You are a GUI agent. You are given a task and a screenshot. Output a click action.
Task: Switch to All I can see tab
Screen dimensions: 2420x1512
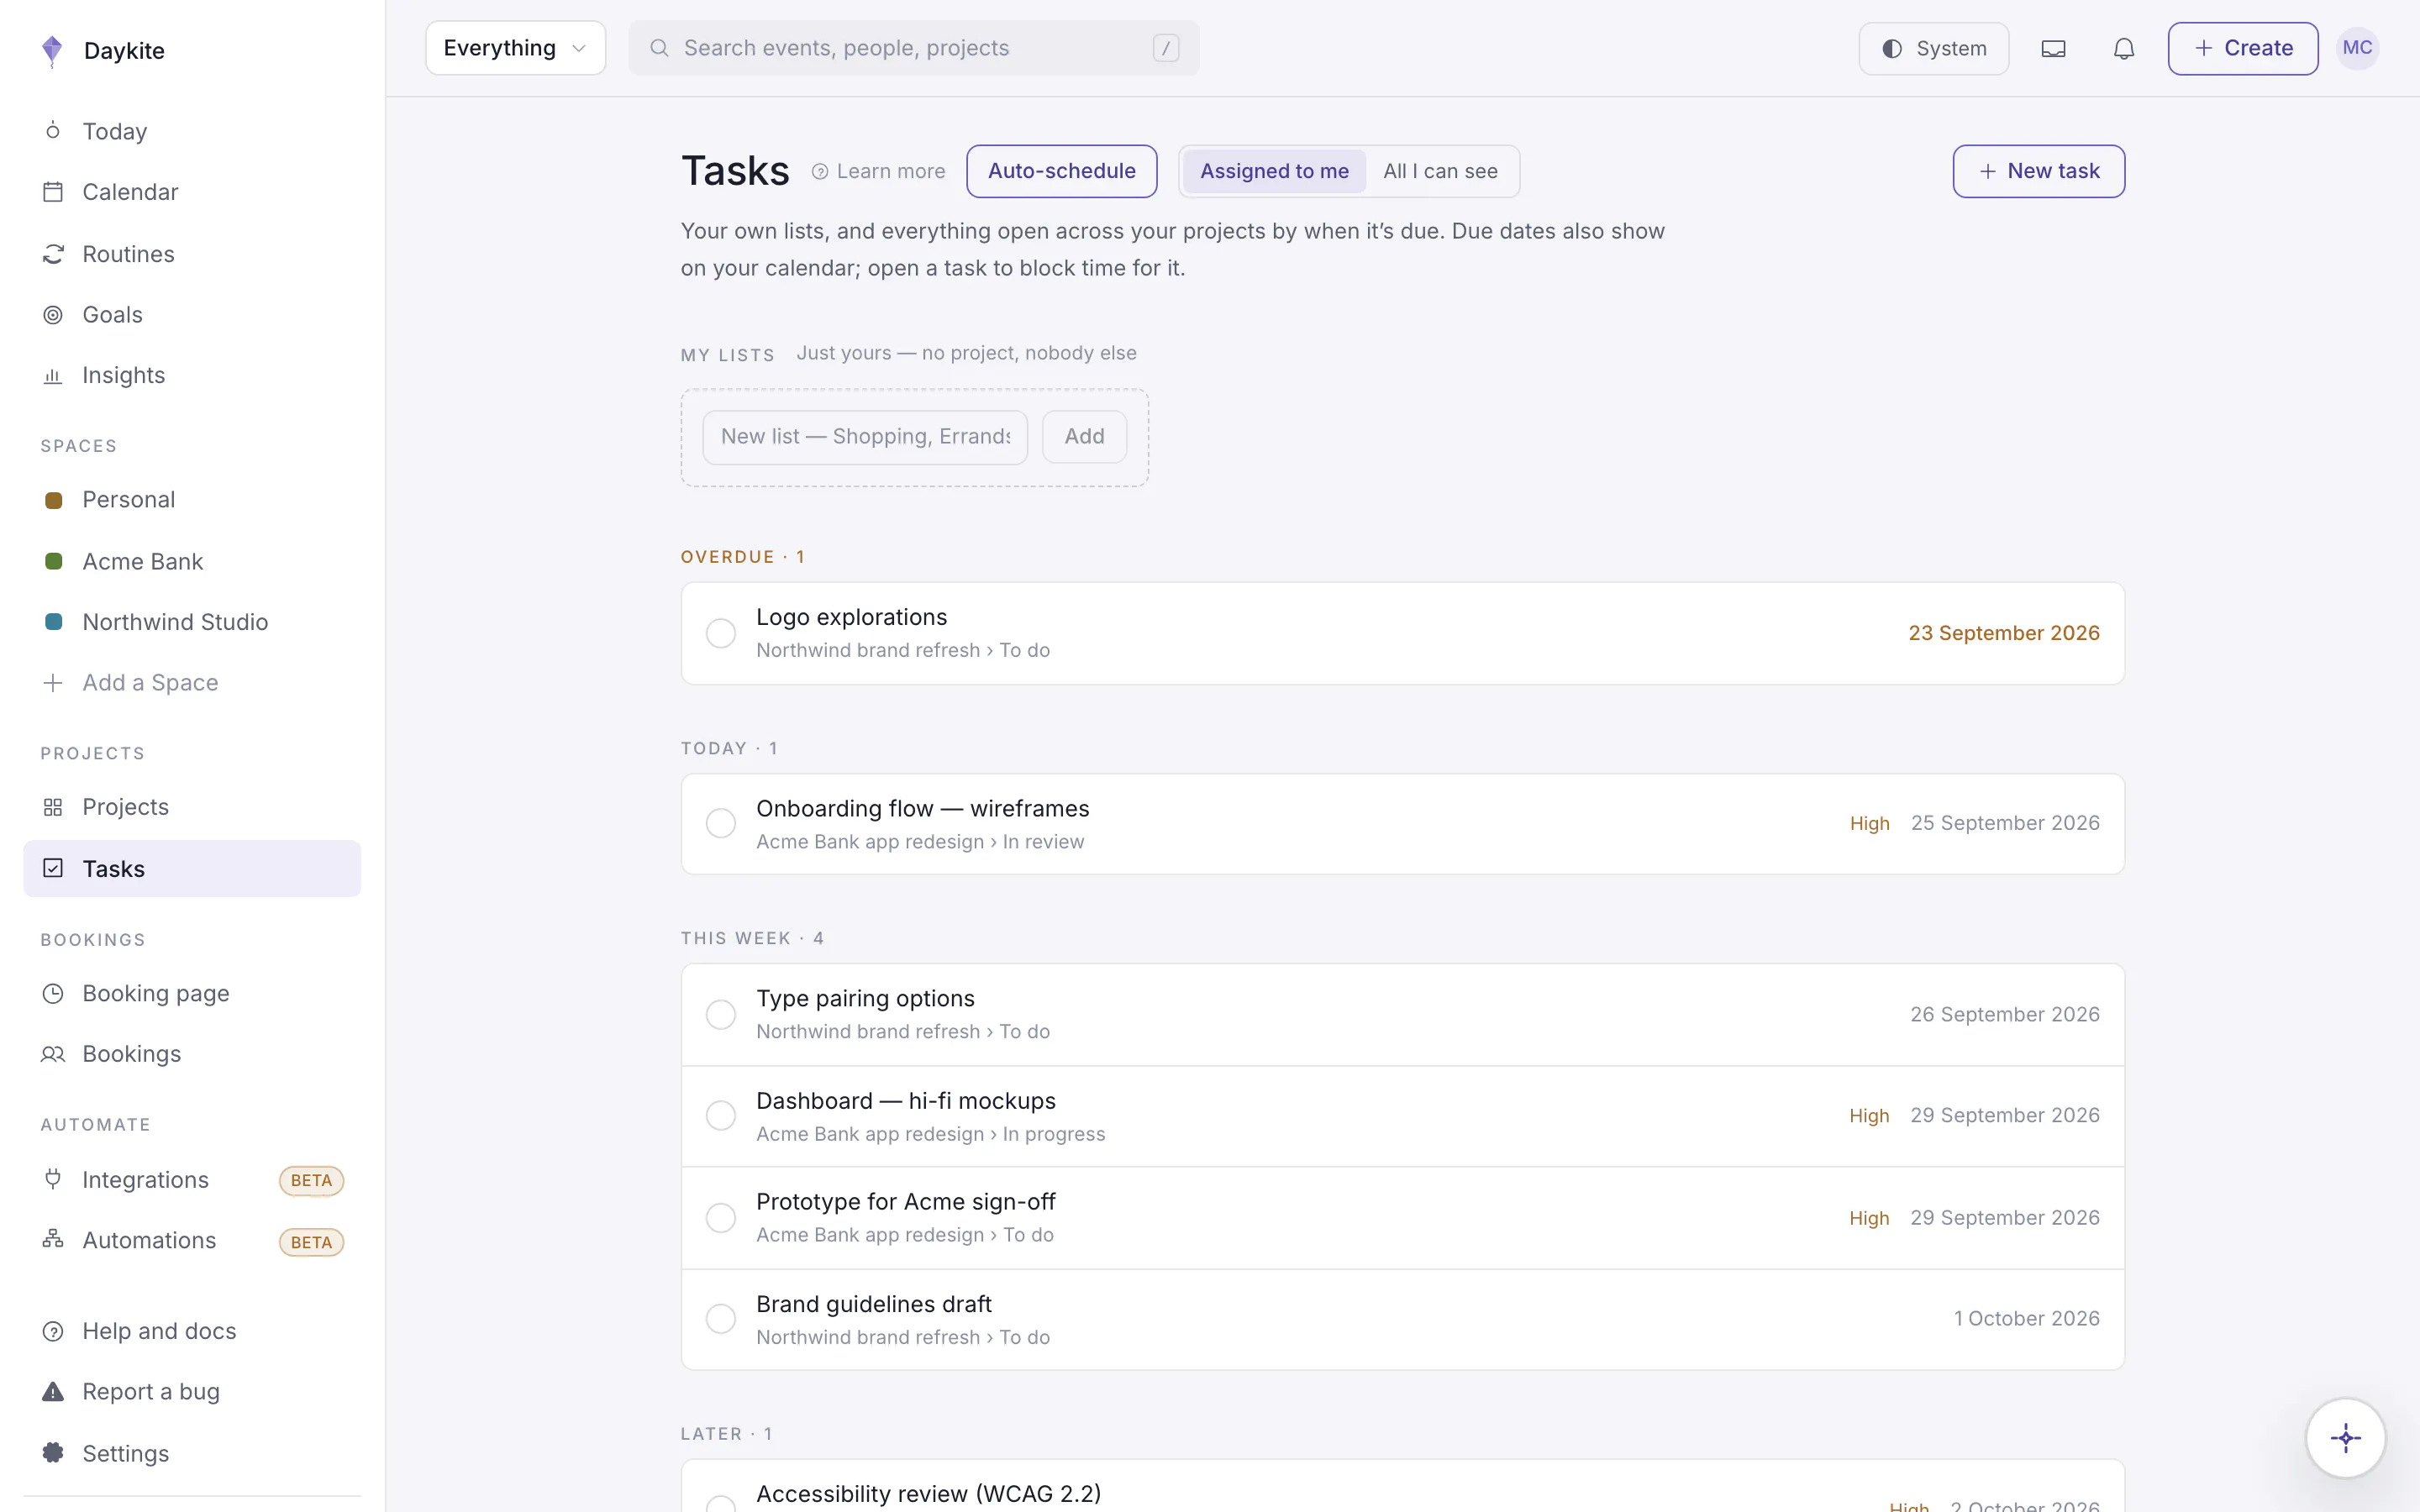point(1440,171)
